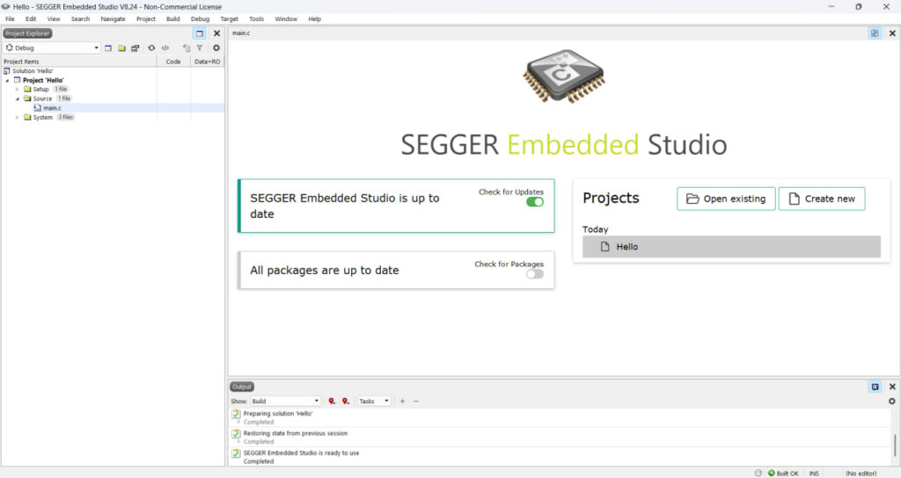Expand the System folder arrow
The width and height of the screenshot is (901, 478).
[x=18, y=117]
